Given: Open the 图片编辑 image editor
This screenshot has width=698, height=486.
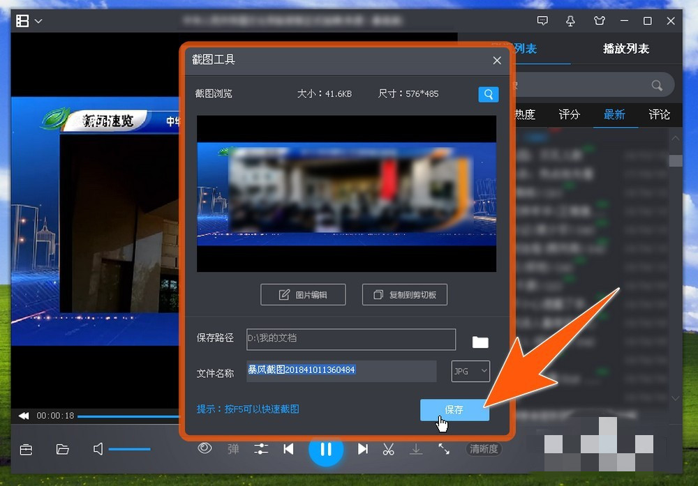Looking at the screenshot, I should (303, 295).
